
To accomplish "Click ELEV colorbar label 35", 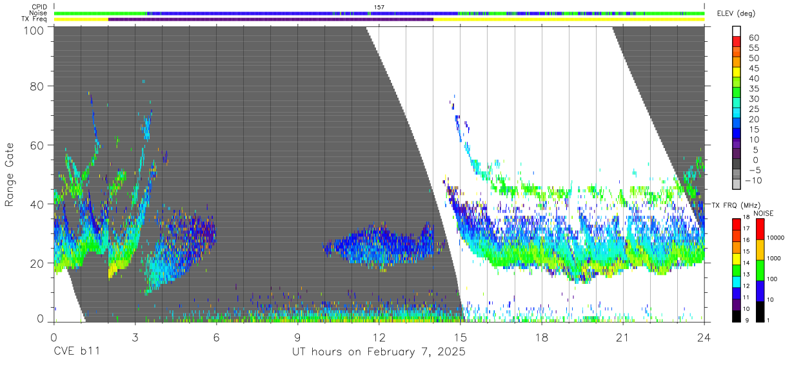I will [754, 89].
